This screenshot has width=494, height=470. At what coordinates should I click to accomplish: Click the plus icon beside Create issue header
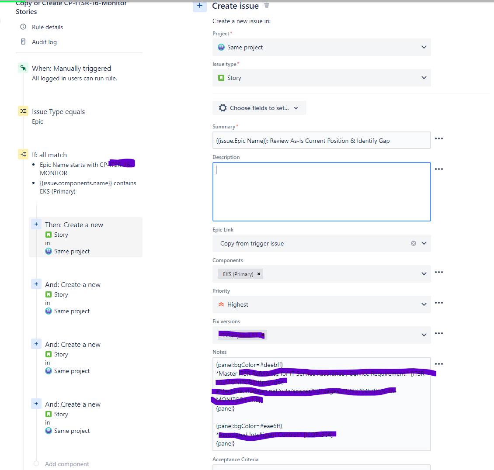pos(200,5)
